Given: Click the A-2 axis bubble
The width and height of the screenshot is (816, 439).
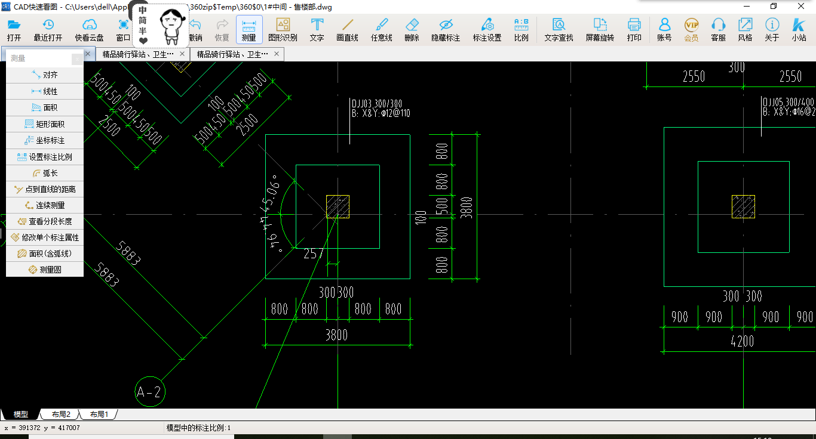Looking at the screenshot, I should point(150,392).
